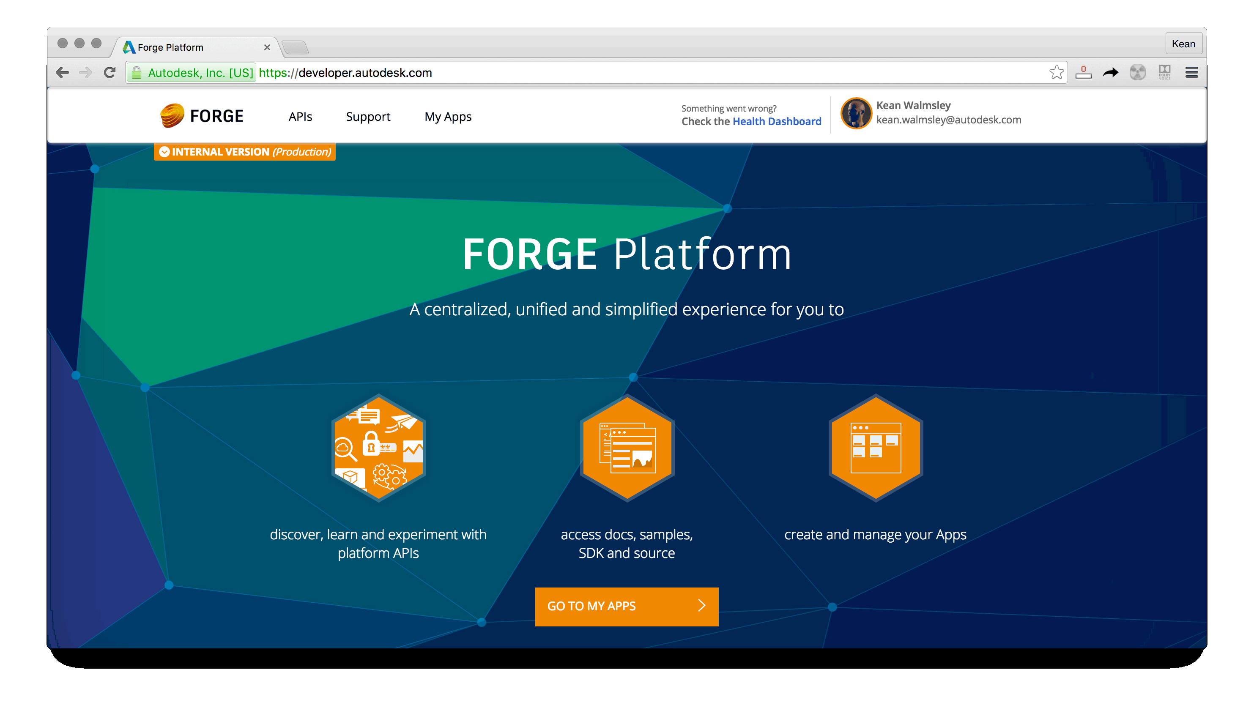Open the APIs menu item
Image resolution: width=1254 pixels, height=716 pixels.
point(300,117)
